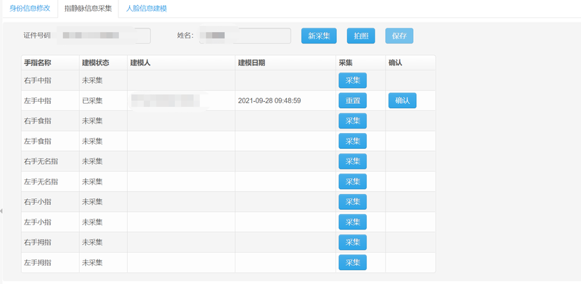The height and width of the screenshot is (284, 581).
Task: Select the 左手无名指 cell
Action: pos(50,182)
